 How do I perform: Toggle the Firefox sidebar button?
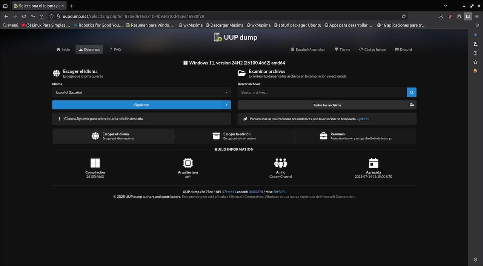tap(468, 16)
